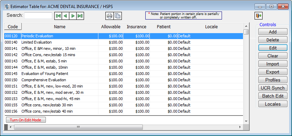Turn On Edit Mode
The image size is (292, 136).
click(x=26, y=120)
